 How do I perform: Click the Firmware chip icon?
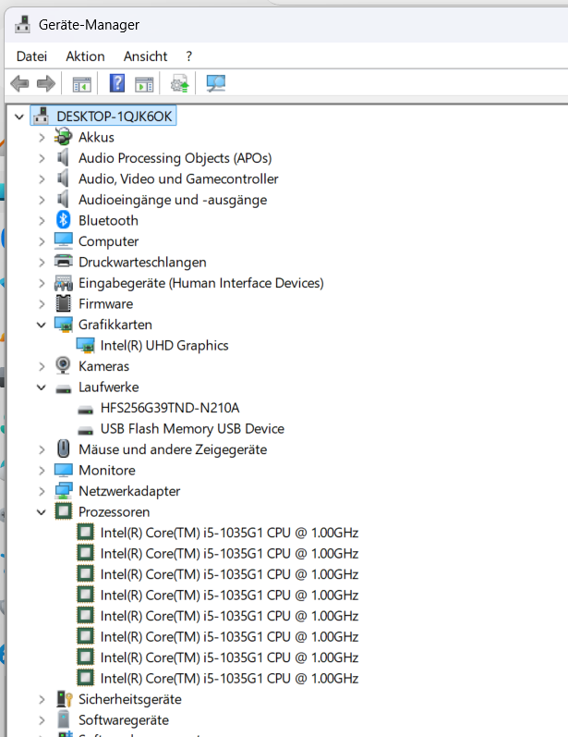[64, 303]
